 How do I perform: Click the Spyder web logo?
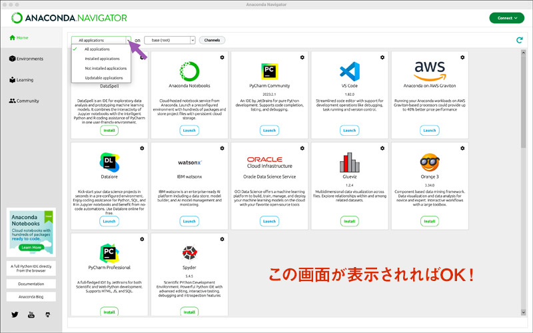(189, 253)
